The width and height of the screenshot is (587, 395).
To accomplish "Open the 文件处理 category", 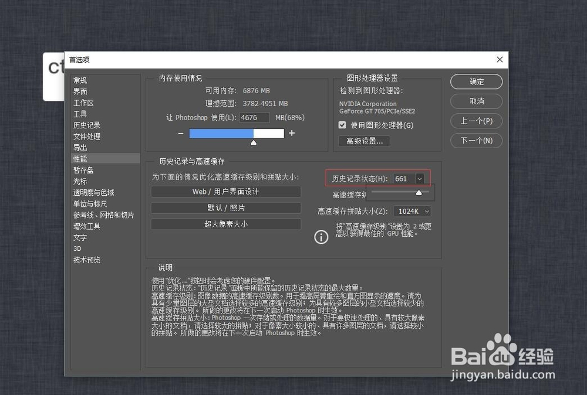I will pos(87,137).
